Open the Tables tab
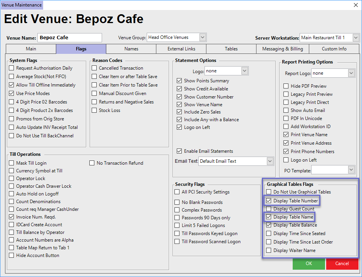The width and height of the screenshot is (362, 277). 231,49
